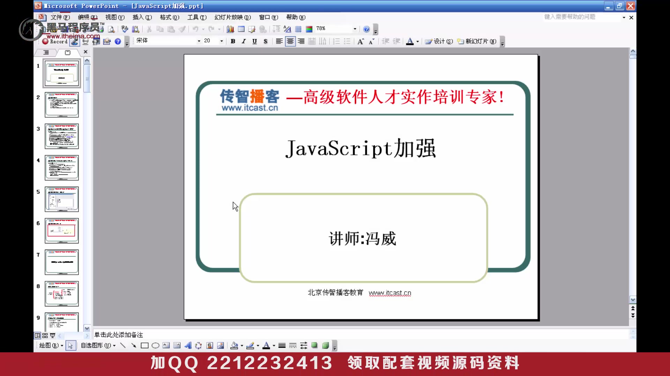Expand line color dropdown arrow
The width and height of the screenshot is (670, 376).
click(x=258, y=346)
